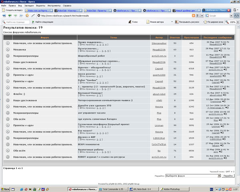This screenshot has height=192, width=240.
Task: Click the 'Перейти' go button
Action: pyautogui.click(x=228, y=176)
